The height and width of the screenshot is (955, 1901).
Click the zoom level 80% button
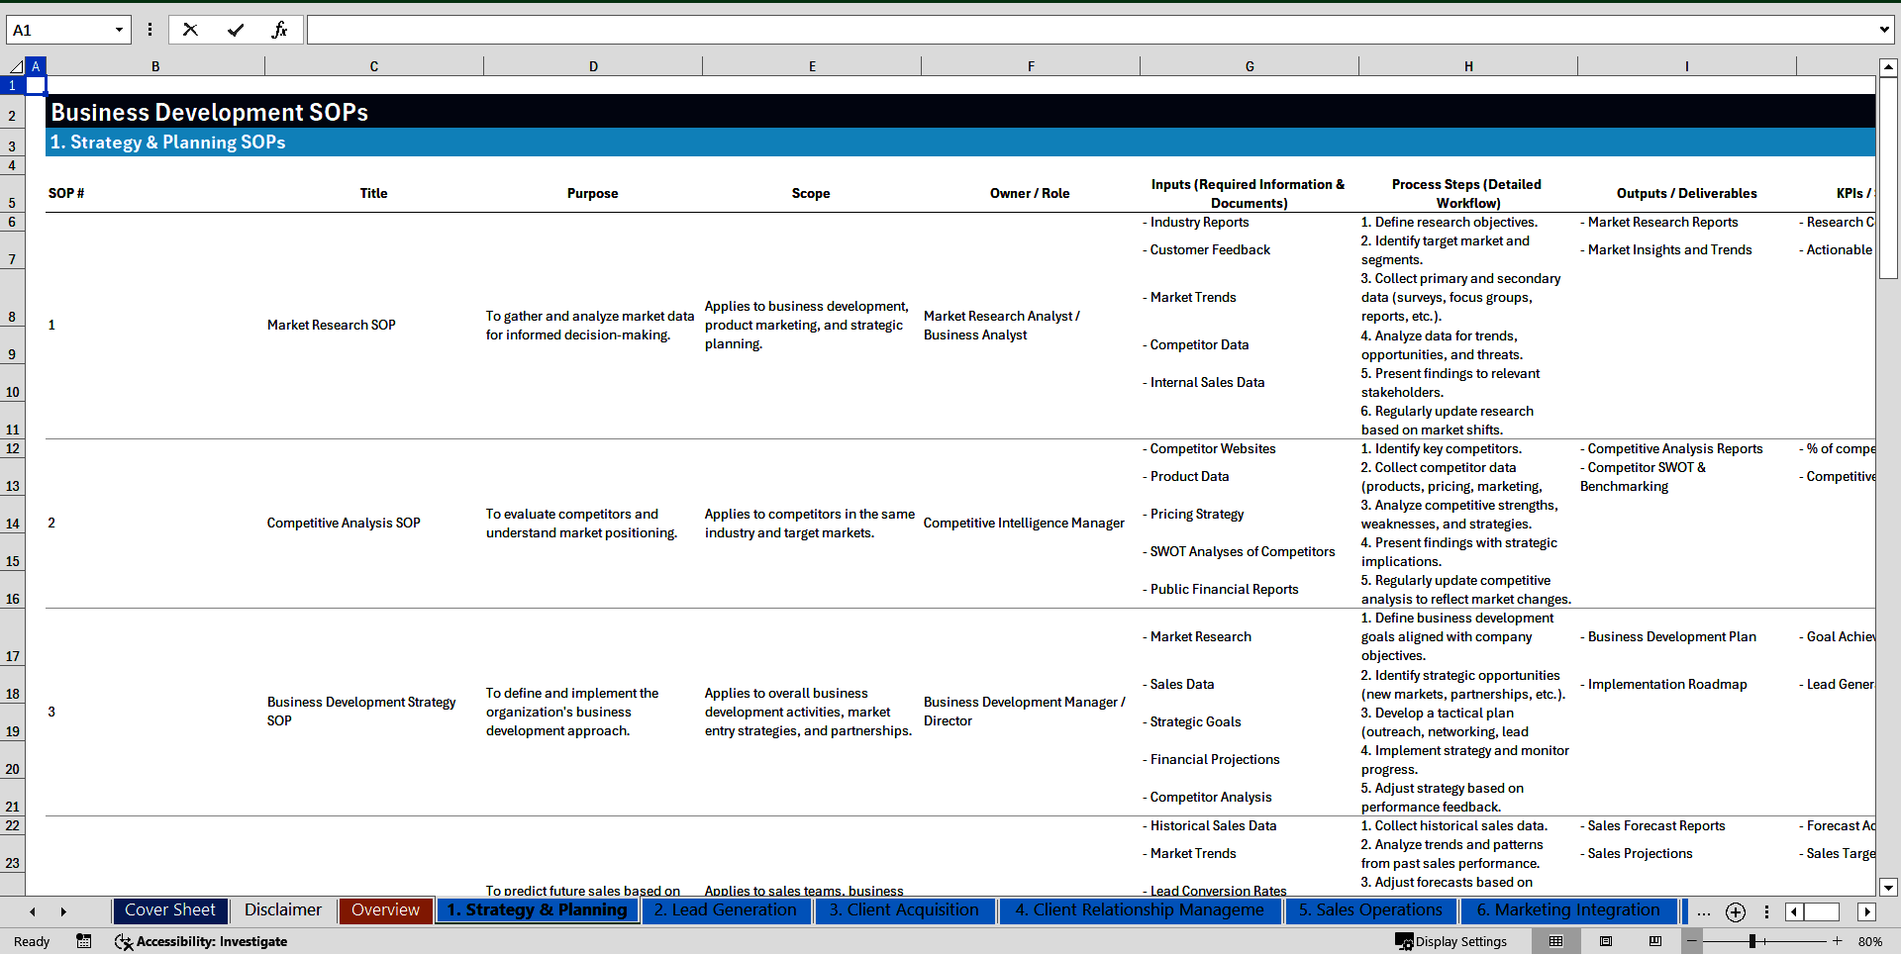(x=1869, y=941)
